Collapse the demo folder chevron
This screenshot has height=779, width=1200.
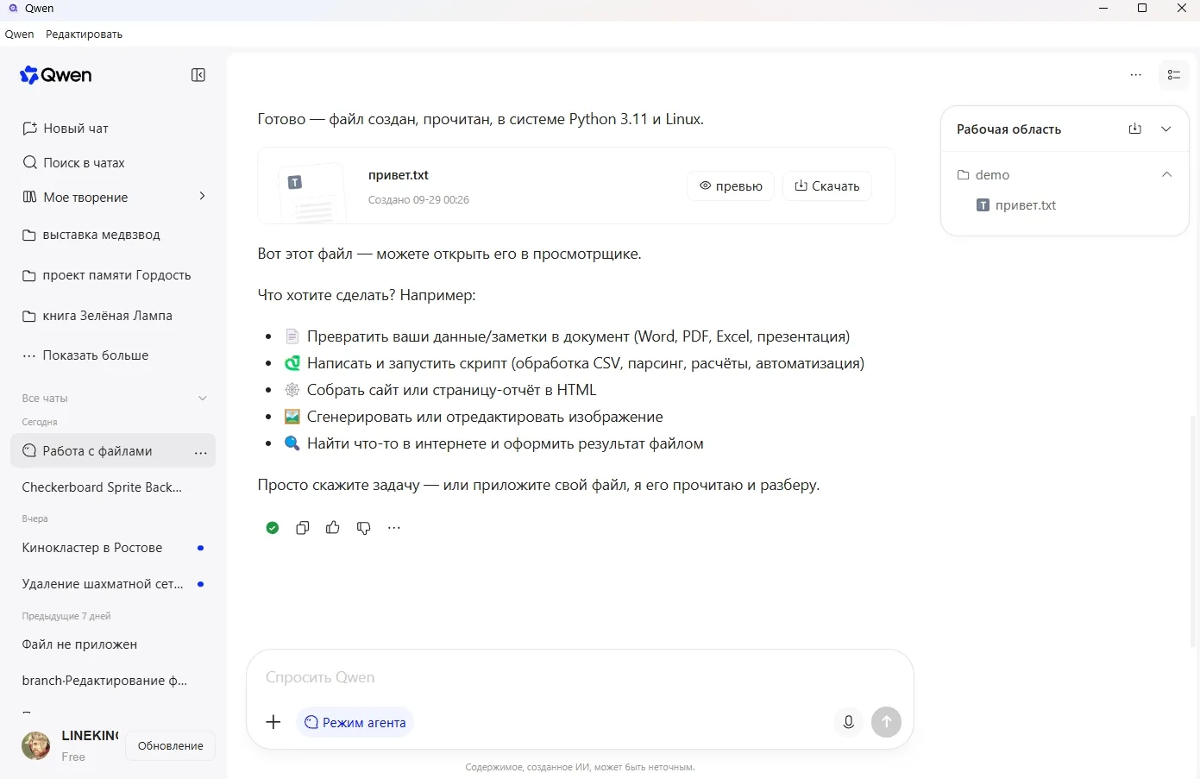[x=1167, y=174]
